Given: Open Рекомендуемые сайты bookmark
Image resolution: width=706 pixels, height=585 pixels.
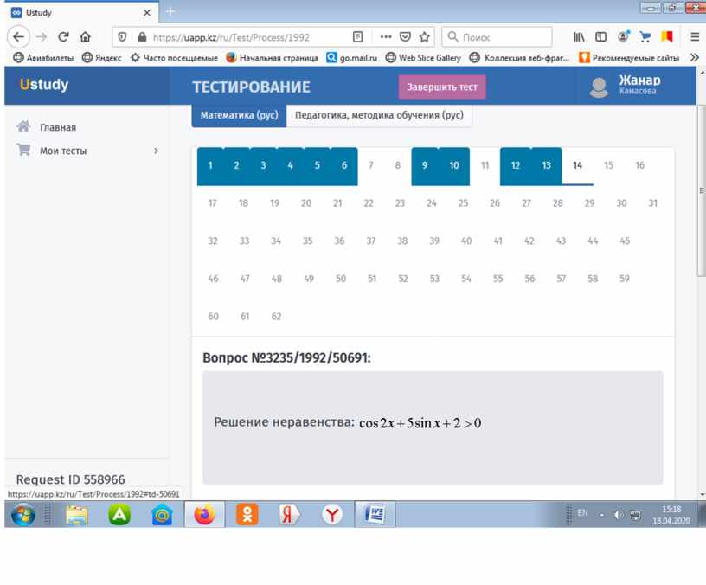Looking at the screenshot, I should point(629,58).
